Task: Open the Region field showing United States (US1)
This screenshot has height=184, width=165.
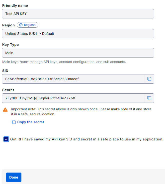Action: pyautogui.click(x=78, y=34)
